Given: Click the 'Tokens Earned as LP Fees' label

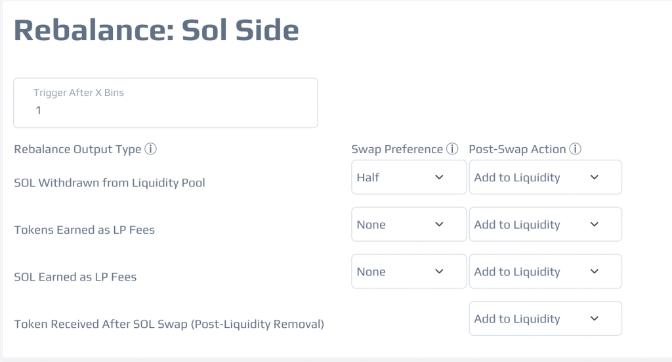Looking at the screenshot, I should pos(84,230).
